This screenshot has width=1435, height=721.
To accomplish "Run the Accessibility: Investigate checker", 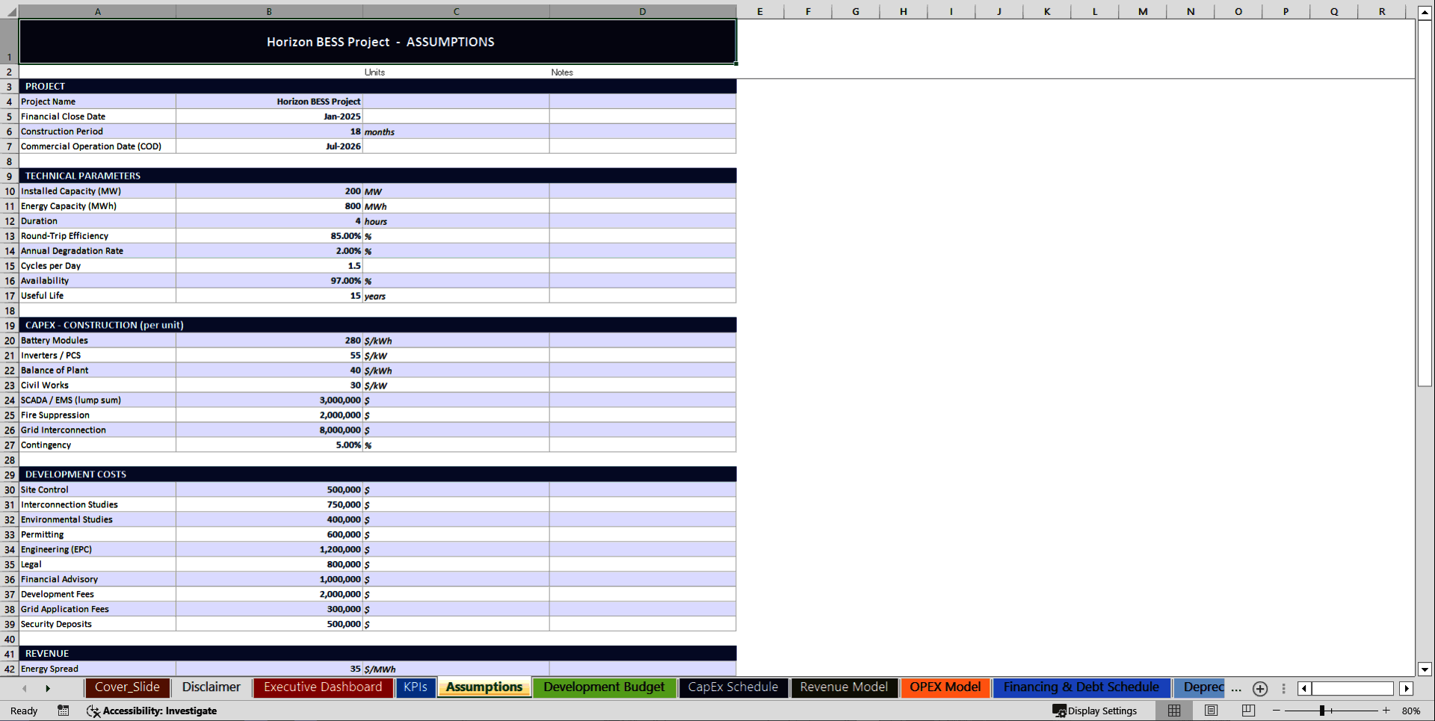I will coord(153,711).
